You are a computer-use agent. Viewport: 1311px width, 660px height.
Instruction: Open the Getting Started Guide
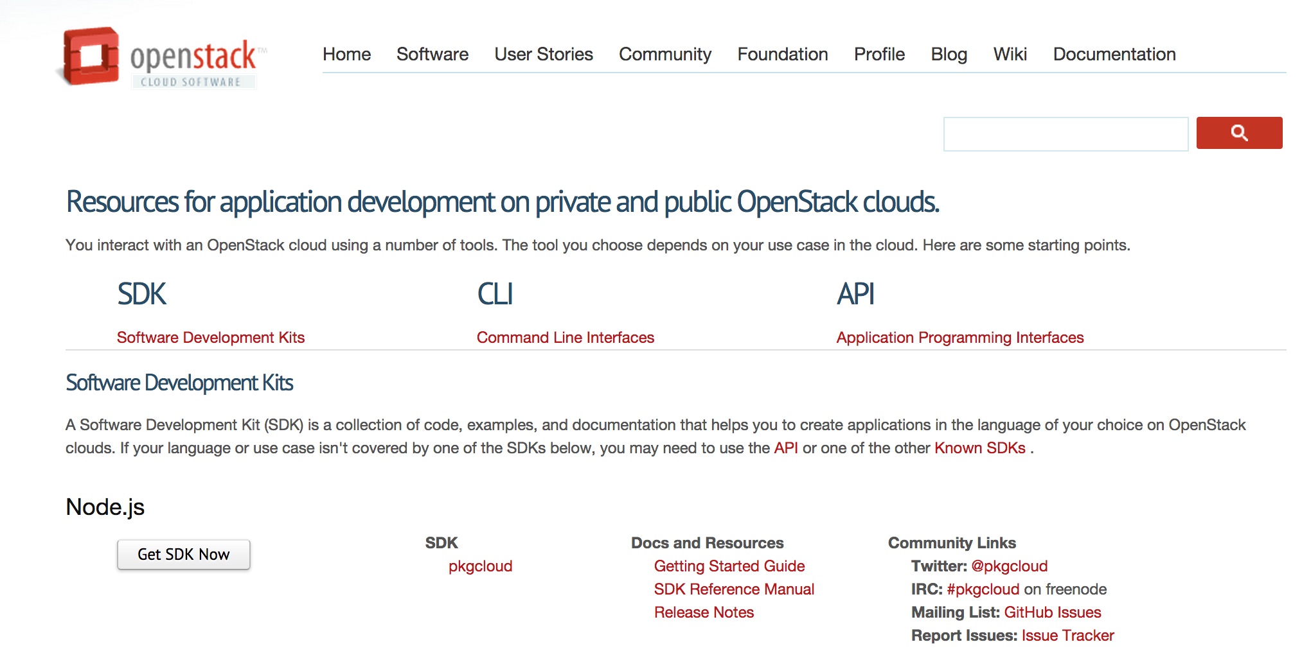click(x=729, y=566)
